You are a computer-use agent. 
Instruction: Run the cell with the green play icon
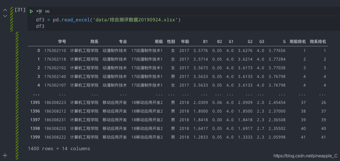[31, 11]
